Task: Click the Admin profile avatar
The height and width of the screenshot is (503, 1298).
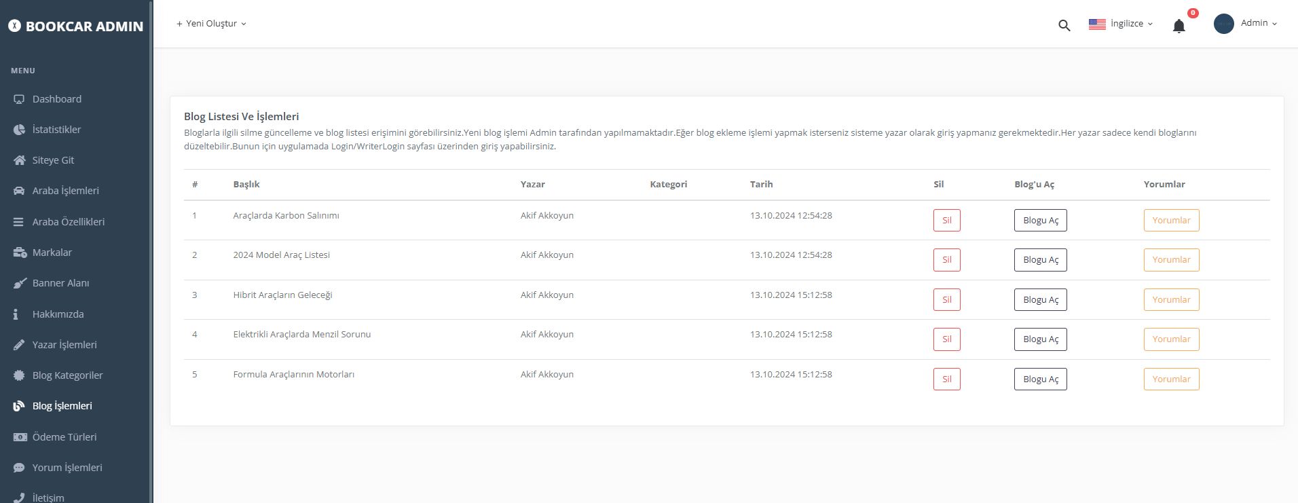Action: pyautogui.click(x=1223, y=24)
